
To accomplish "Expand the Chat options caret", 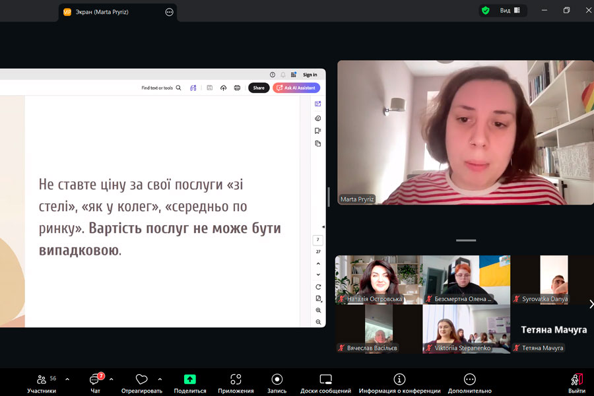I will 111,379.
